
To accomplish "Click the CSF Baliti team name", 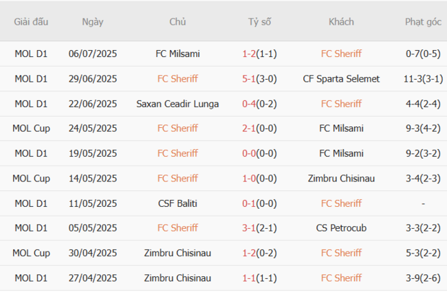I will click(177, 203).
